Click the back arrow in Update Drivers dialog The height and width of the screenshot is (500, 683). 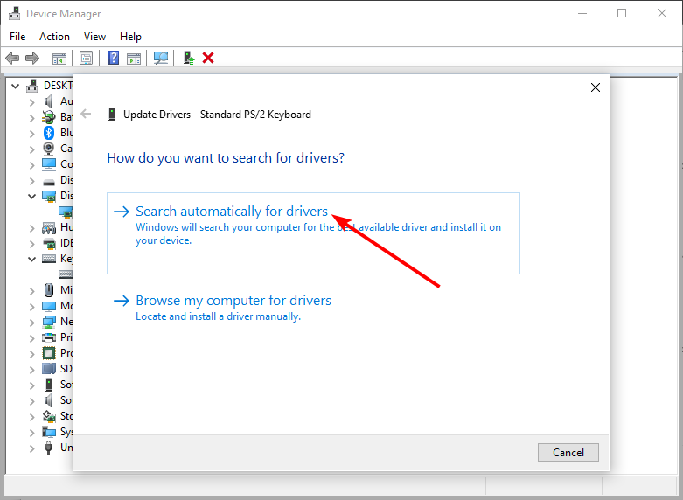(x=86, y=115)
